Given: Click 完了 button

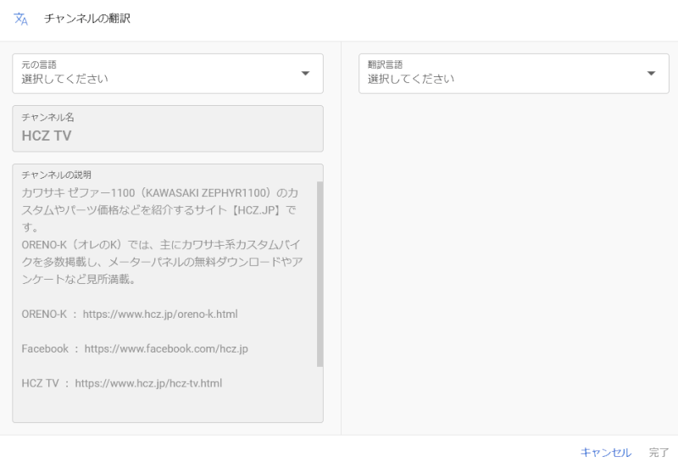Looking at the screenshot, I should pos(659,453).
